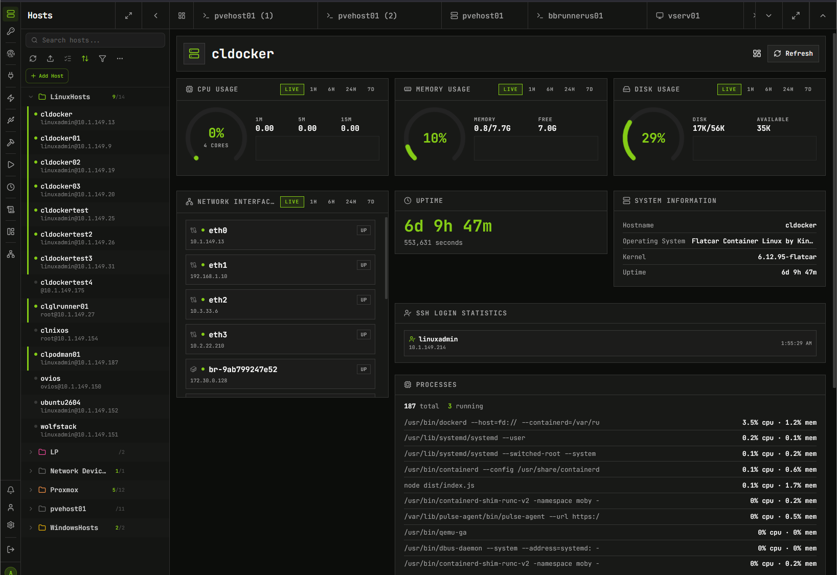Screen dimensions: 837x575
Task: Open the tab list dropdown chevron
Action: pos(768,16)
